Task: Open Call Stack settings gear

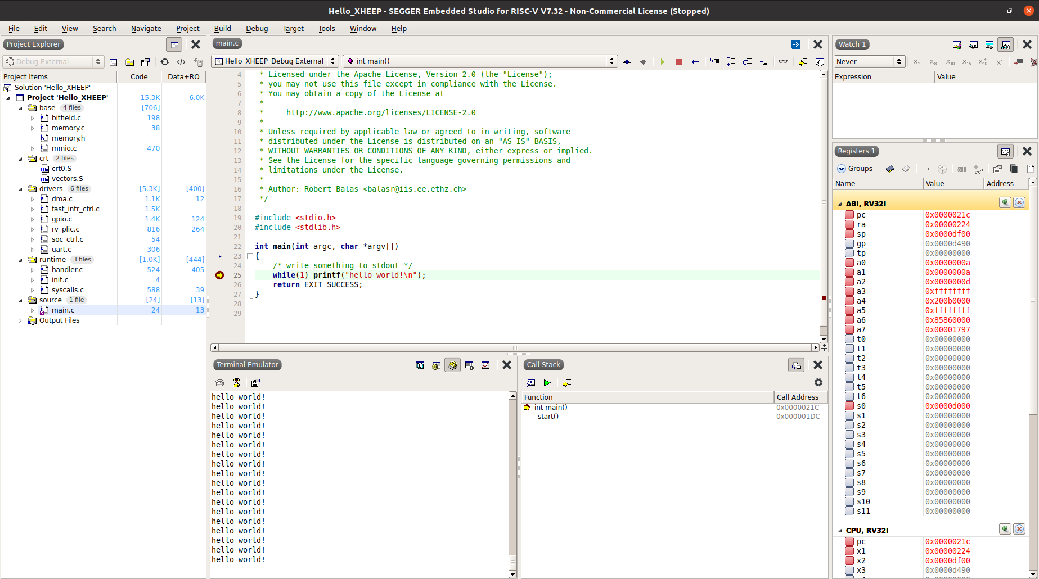Action: tap(818, 382)
